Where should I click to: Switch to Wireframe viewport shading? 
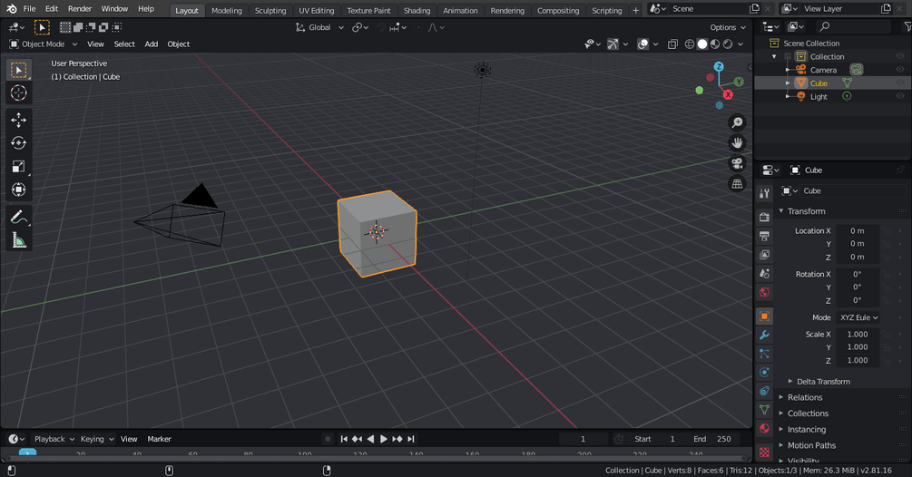click(x=690, y=44)
